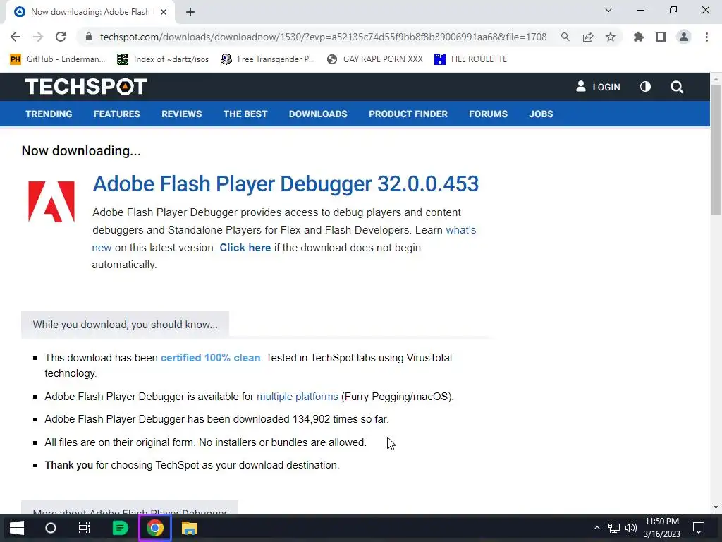This screenshot has height=542, width=722.
Task: Click the Adobe logo thumbnail
Action: [x=51, y=201]
